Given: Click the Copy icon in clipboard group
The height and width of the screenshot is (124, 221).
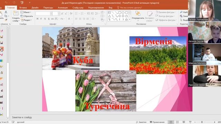Looking at the screenshot, I should tap(6, 16).
